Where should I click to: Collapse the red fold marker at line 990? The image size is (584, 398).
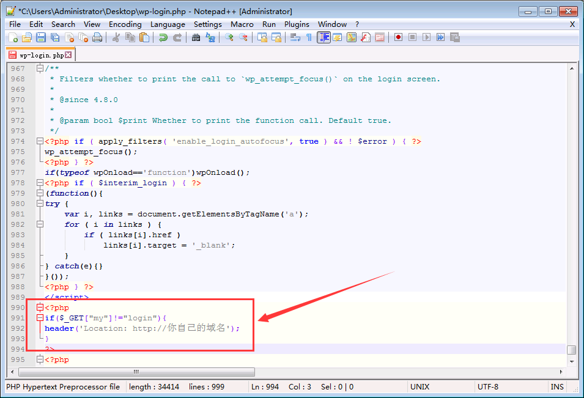pyautogui.click(x=40, y=308)
